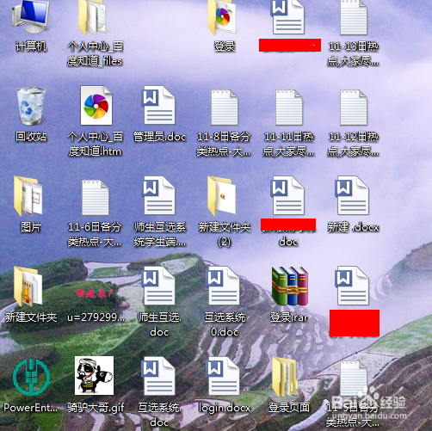Open the 11-5日各分类热点 text file

(354, 379)
